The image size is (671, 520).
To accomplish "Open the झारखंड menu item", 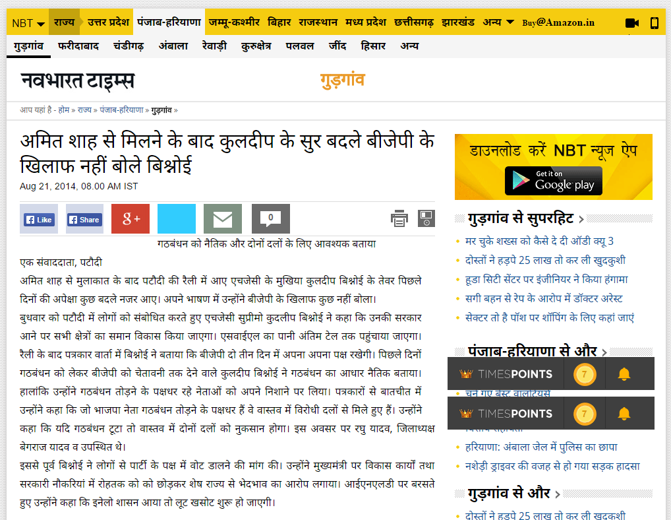I will click(458, 22).
